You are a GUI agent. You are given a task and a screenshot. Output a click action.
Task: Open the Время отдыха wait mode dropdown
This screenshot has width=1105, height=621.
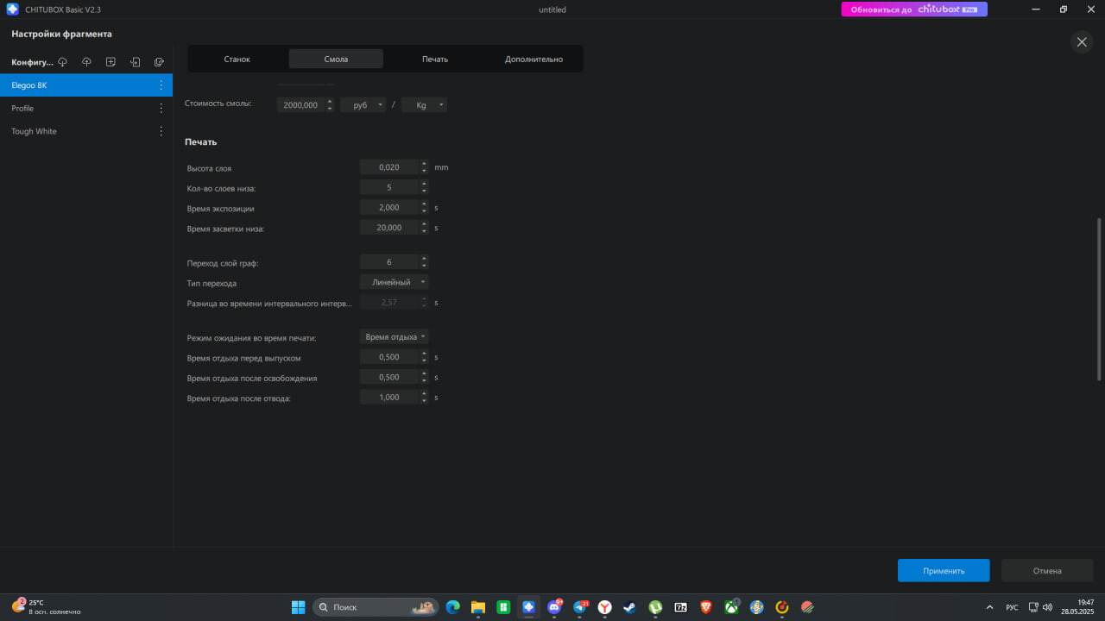[x=395, y=337]
